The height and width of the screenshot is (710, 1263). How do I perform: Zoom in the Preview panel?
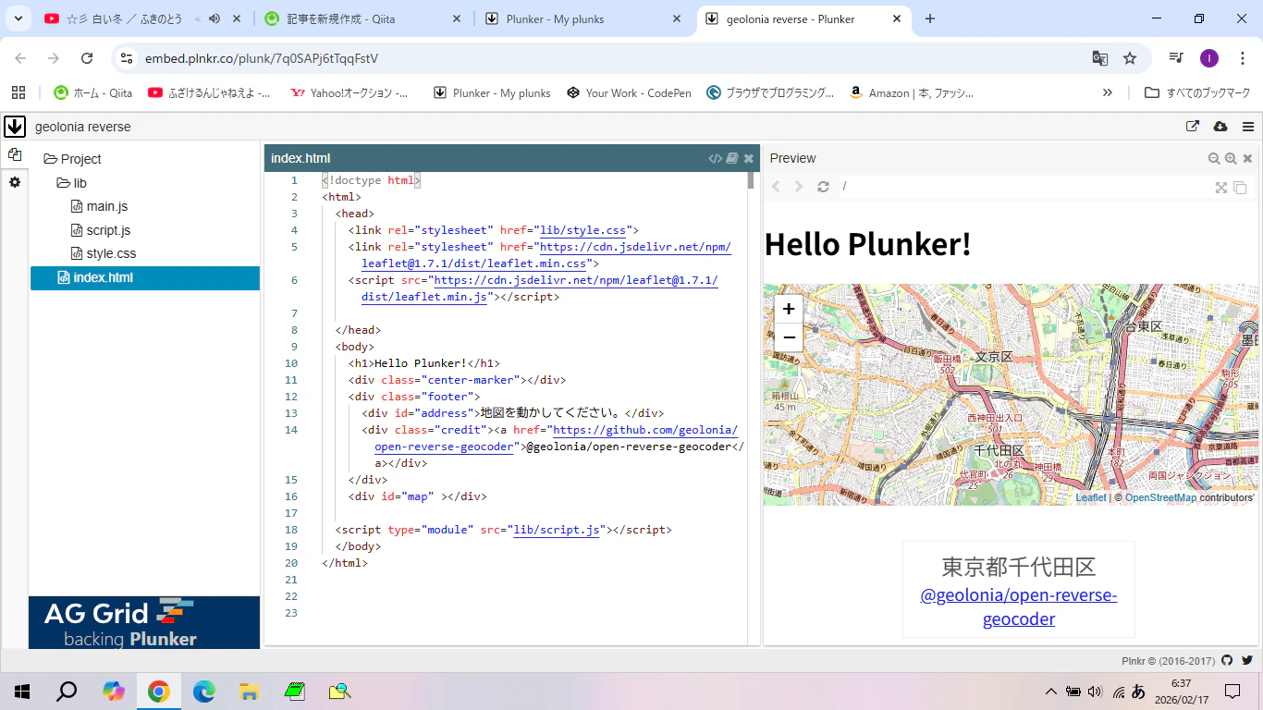tap(1231, 158)
